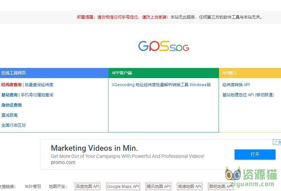Open the 身份证查询 link
This screenshot has height=191, width=281.
pyautogui.click(x=12, y=105)
